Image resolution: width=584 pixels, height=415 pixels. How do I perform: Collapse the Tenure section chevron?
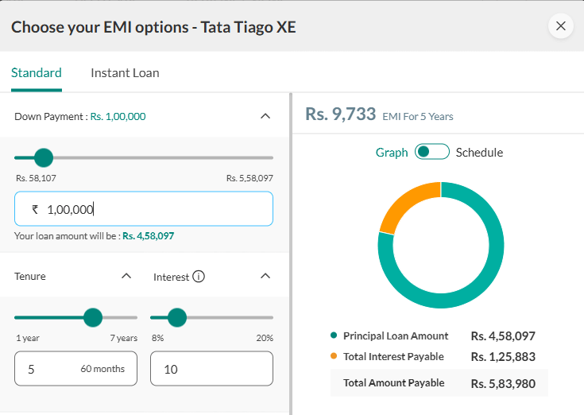click(126, 276)
